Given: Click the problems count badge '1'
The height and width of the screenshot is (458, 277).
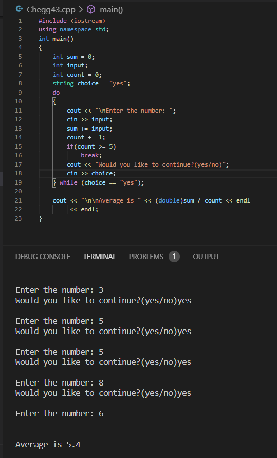Looking at the screenshot, I should click(x=174, y=257).
